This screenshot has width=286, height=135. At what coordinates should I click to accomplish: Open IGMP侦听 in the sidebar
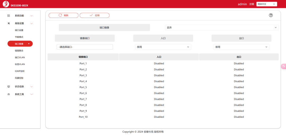pos(20,71)
